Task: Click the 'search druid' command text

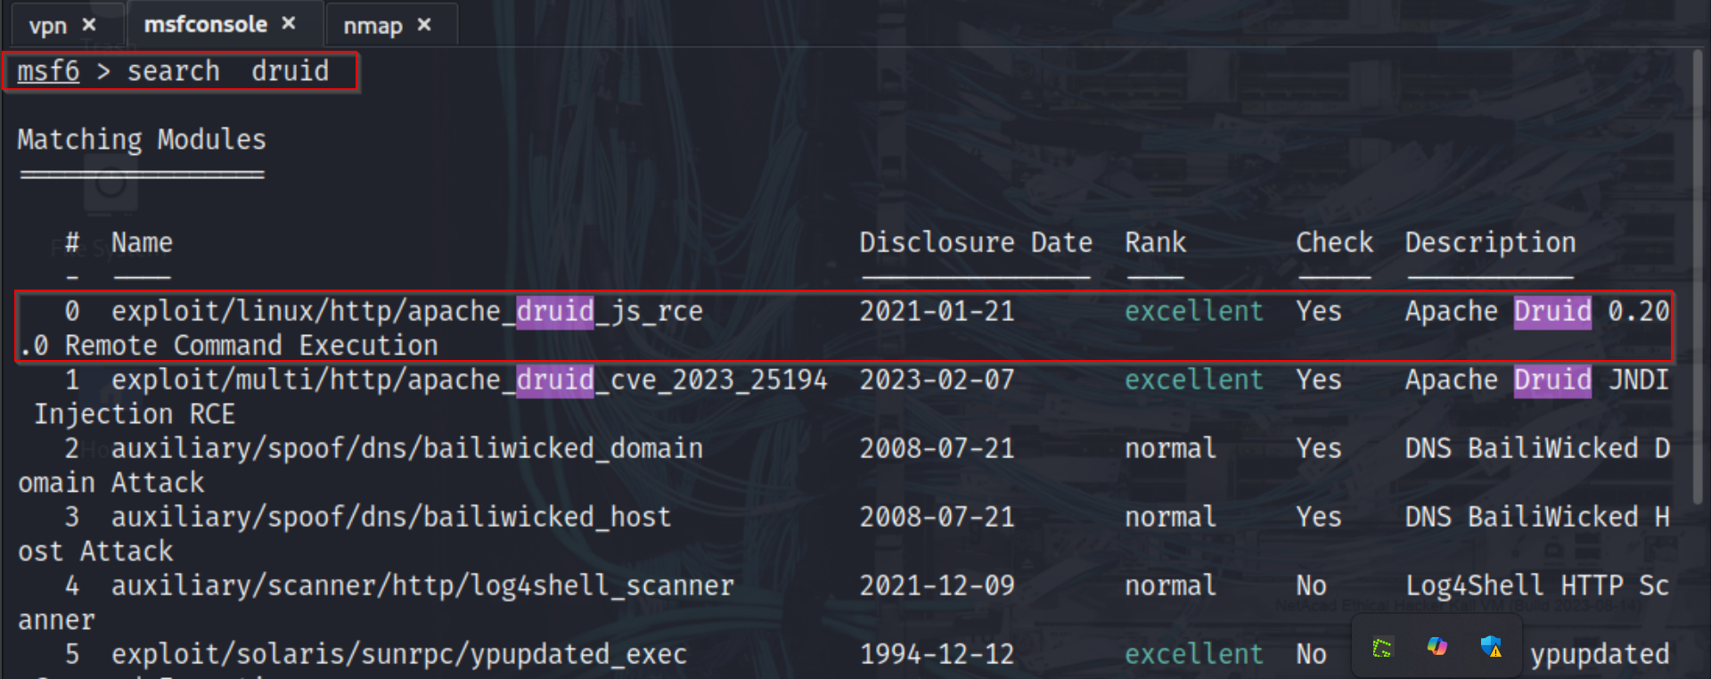Action: pyautogui.click(x=228, y=70)
